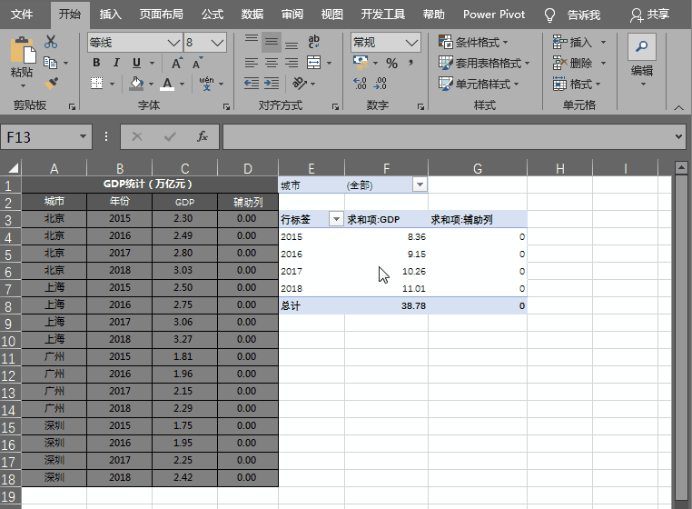Collapse the ribbon
692x509 pixels.
pyautogui.click(x=678, y=107)
